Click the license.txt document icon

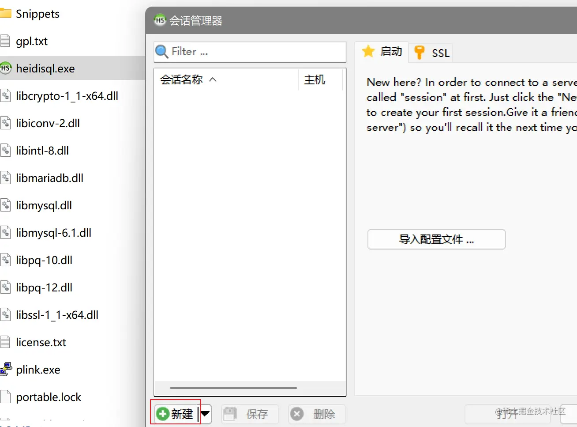click(5, 342)
